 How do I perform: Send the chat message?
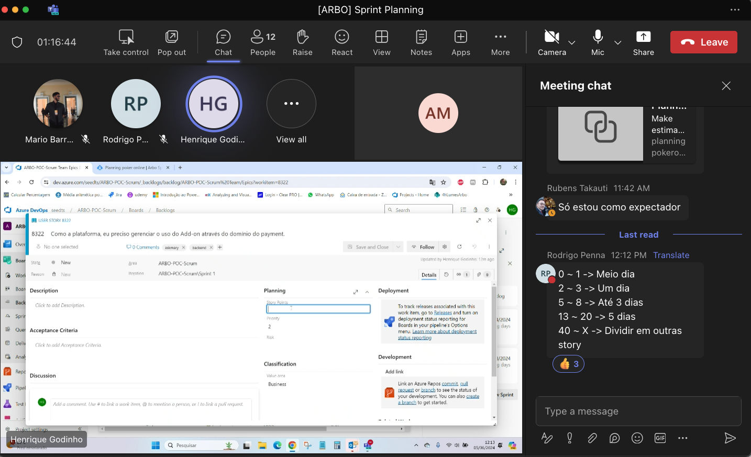pyautogui.click(x=730, y=438)
